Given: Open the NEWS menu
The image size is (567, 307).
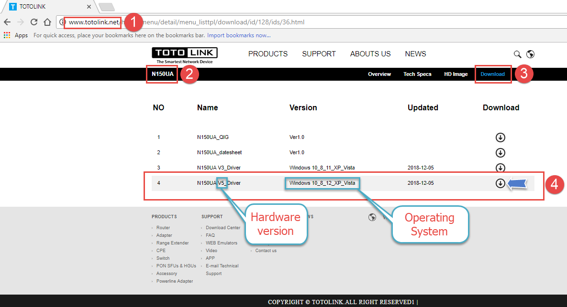Looking at the screenshot, I should (415, 54).
